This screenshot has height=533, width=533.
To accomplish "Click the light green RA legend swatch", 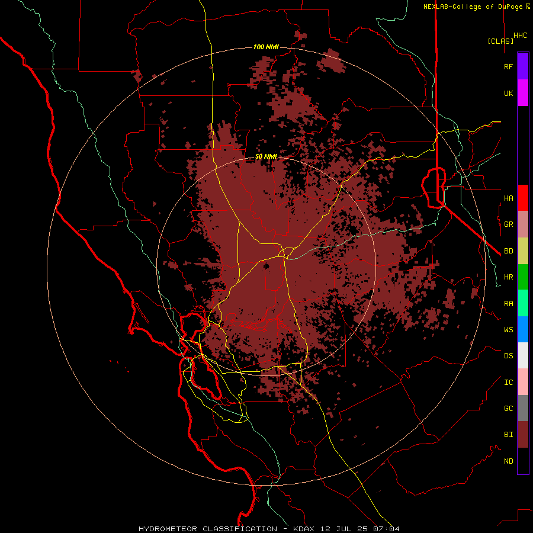I will [523, 303].
